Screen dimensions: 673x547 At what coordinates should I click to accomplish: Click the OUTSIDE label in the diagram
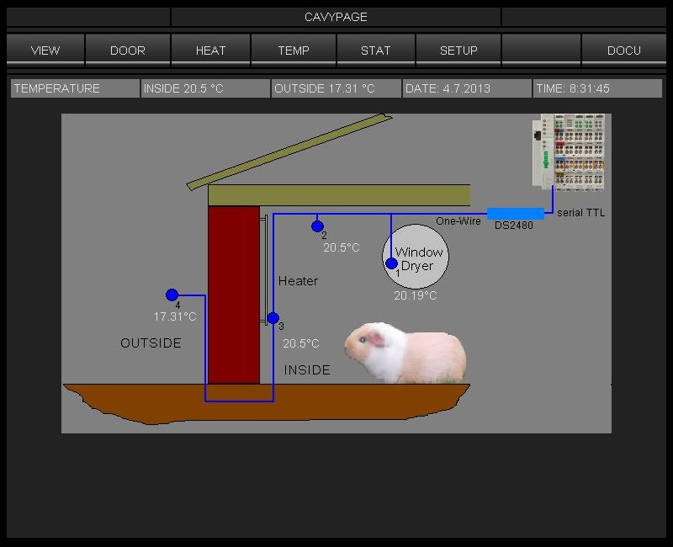[151, 343]
